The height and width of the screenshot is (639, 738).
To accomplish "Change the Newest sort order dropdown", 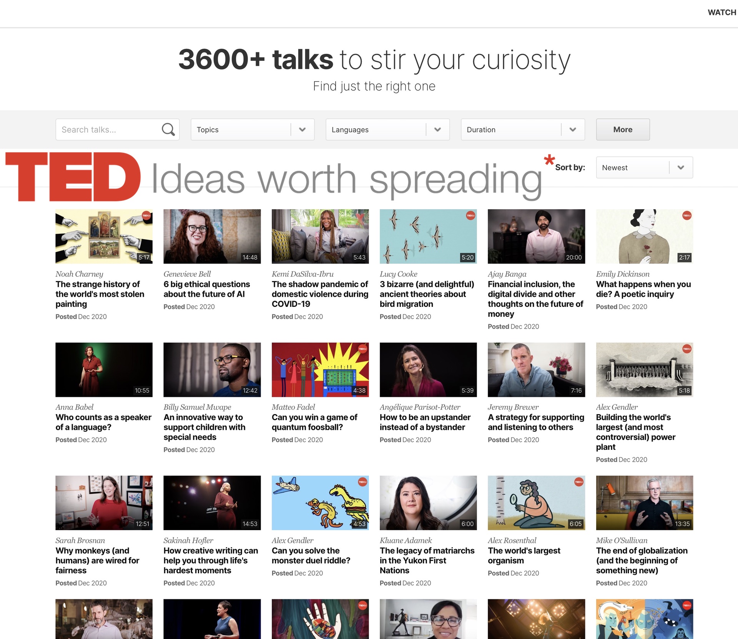I will click(x=644, y=168).
